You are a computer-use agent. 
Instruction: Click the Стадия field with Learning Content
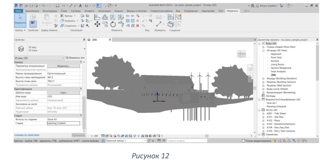pyautogui.click(x=63, y=123)
